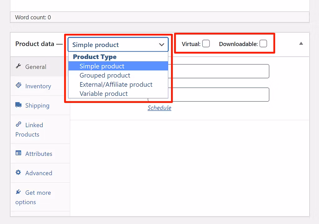Check the Downloadable checkbox
Screen dimensions: 319x224
pyautogui.click(x=263, y=44)
